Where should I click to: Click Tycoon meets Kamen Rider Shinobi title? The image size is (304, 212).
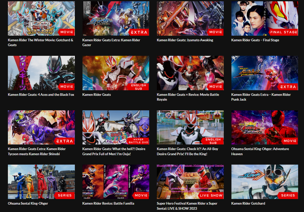point(37,152)
